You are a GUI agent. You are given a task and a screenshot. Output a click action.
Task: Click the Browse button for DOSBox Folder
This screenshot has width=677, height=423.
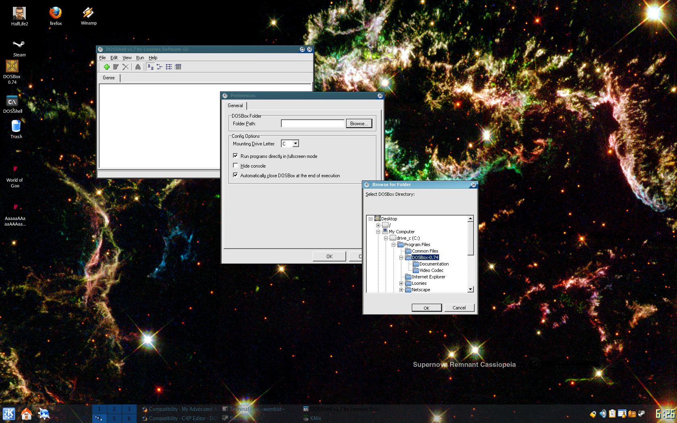click(x=359, y=123)
